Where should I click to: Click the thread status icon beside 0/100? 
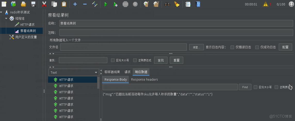coord(291,4)
